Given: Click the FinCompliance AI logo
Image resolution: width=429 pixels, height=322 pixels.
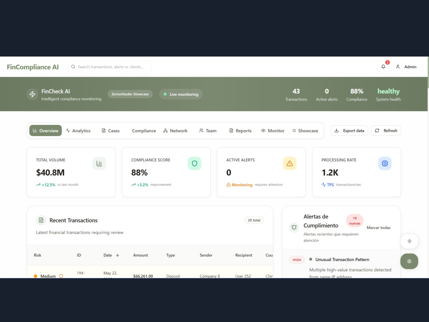Looking at the screenshot, I should point(33,67).
